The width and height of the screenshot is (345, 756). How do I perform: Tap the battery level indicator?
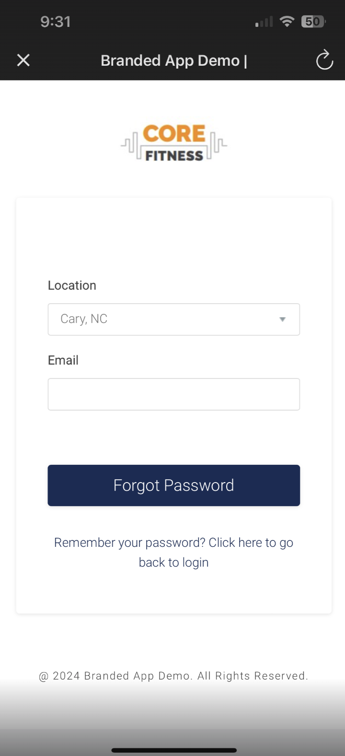[x=313, y=22]
